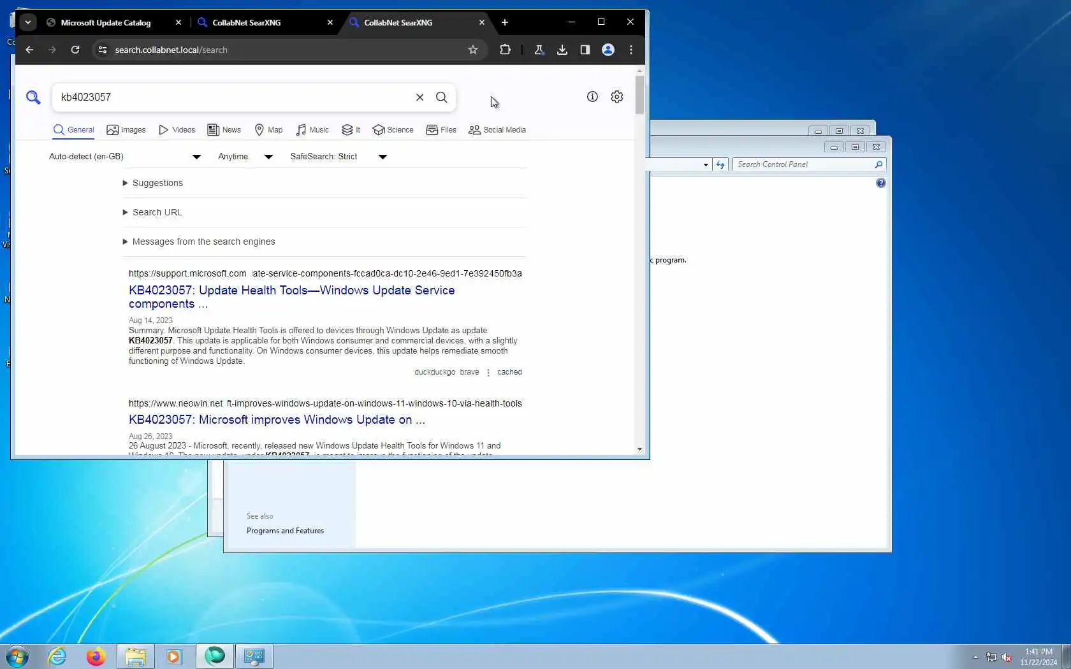Reload the search results page
Viewport: 1071px width, 669px height.
point(75,50)
